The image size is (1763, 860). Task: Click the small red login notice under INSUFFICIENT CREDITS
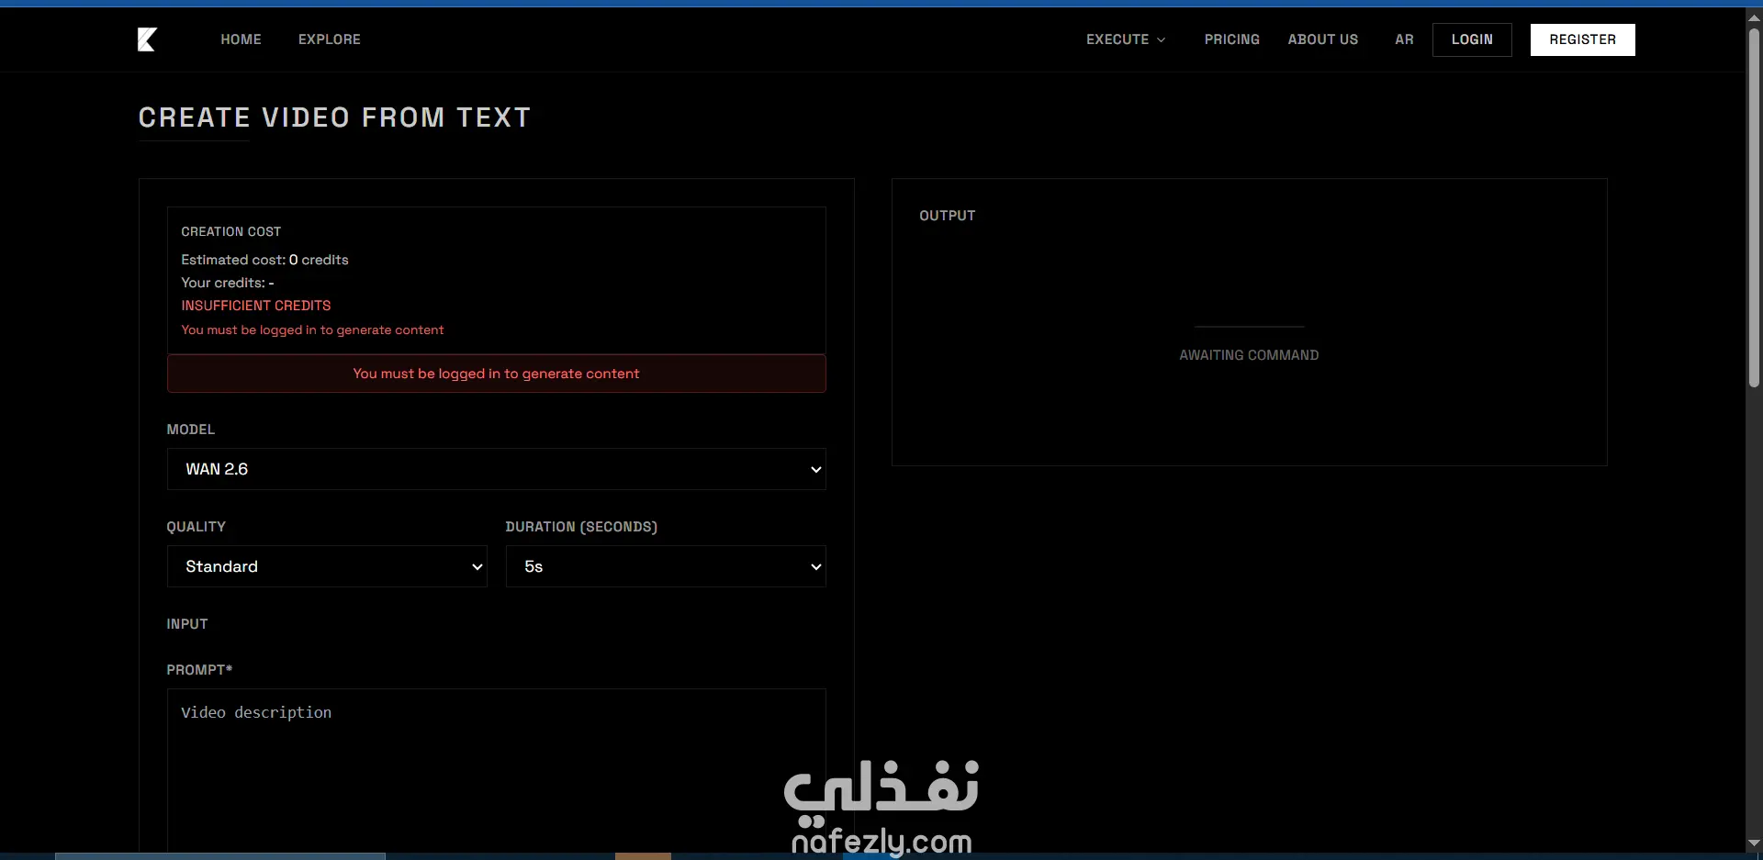click(x=312, y=329)
